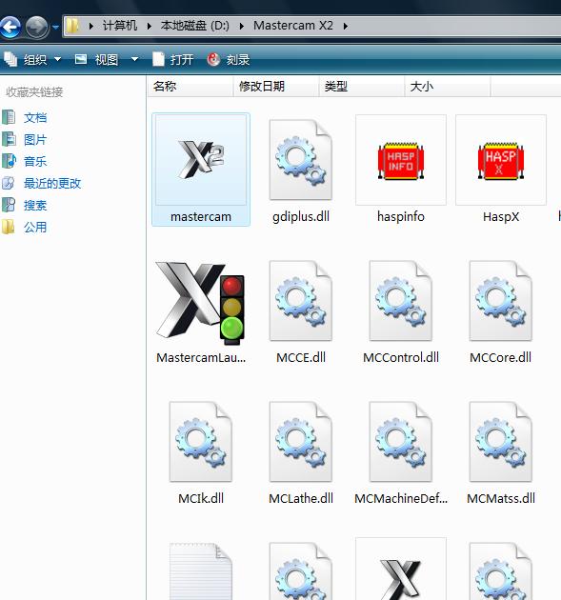This screenshot has height=600, width=561.
Task: Select the MCControl.dll file icon
Action: click(401, 301)
